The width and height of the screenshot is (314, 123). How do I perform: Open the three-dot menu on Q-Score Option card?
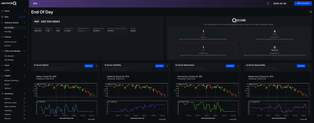point(97,66)
